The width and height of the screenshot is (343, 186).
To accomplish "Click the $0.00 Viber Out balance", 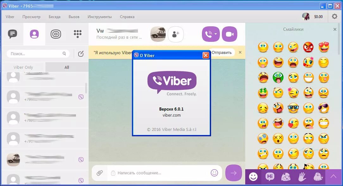I will pyautogui.click(x=318, y=17).
